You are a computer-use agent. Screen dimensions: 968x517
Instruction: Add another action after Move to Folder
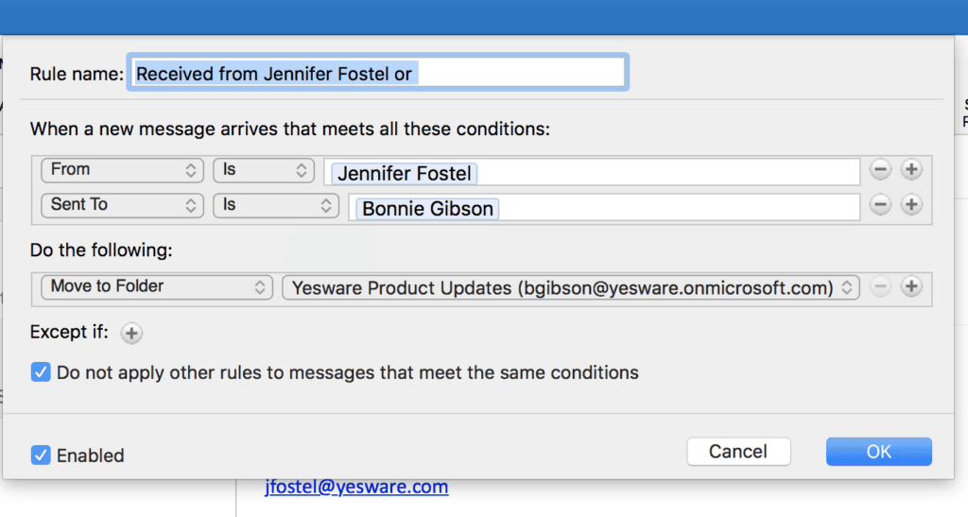click(911, 287)
